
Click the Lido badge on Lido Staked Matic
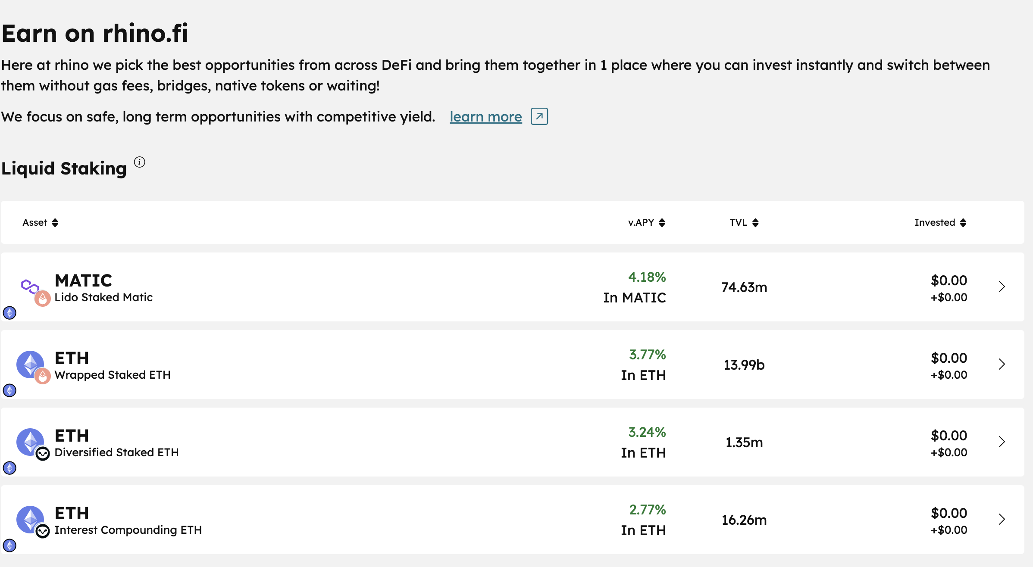[42, 298]
